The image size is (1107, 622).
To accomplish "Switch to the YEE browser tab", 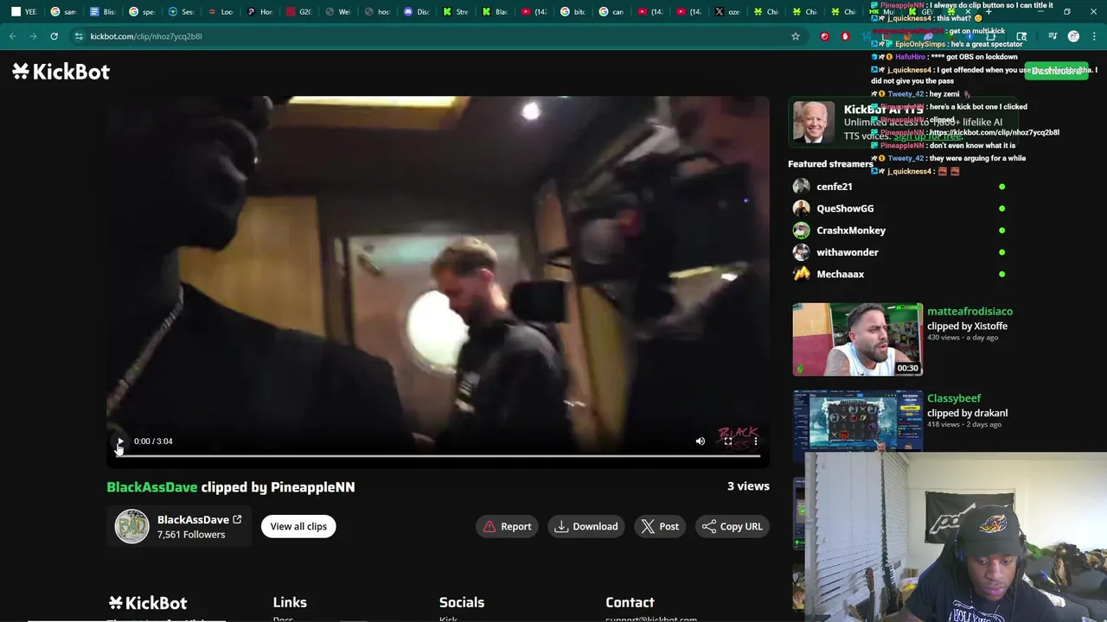I will (x=24, y=12).
